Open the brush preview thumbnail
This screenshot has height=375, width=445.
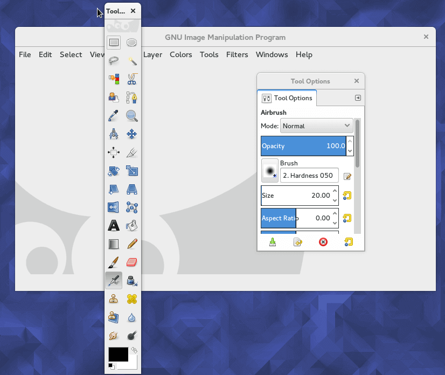[269, 171]
